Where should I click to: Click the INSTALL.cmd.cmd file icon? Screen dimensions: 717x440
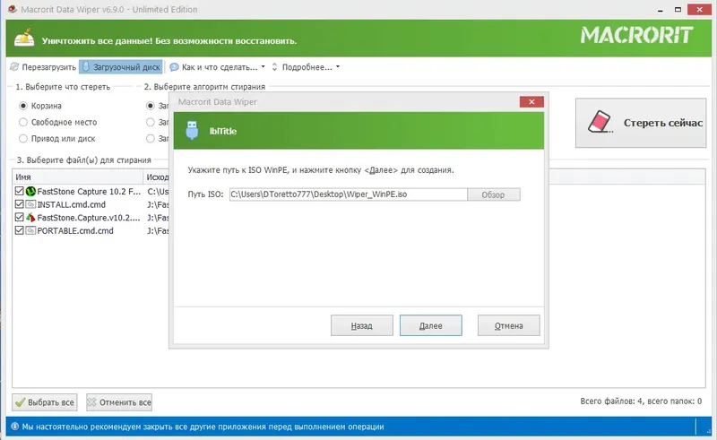[x=30, y=204]
